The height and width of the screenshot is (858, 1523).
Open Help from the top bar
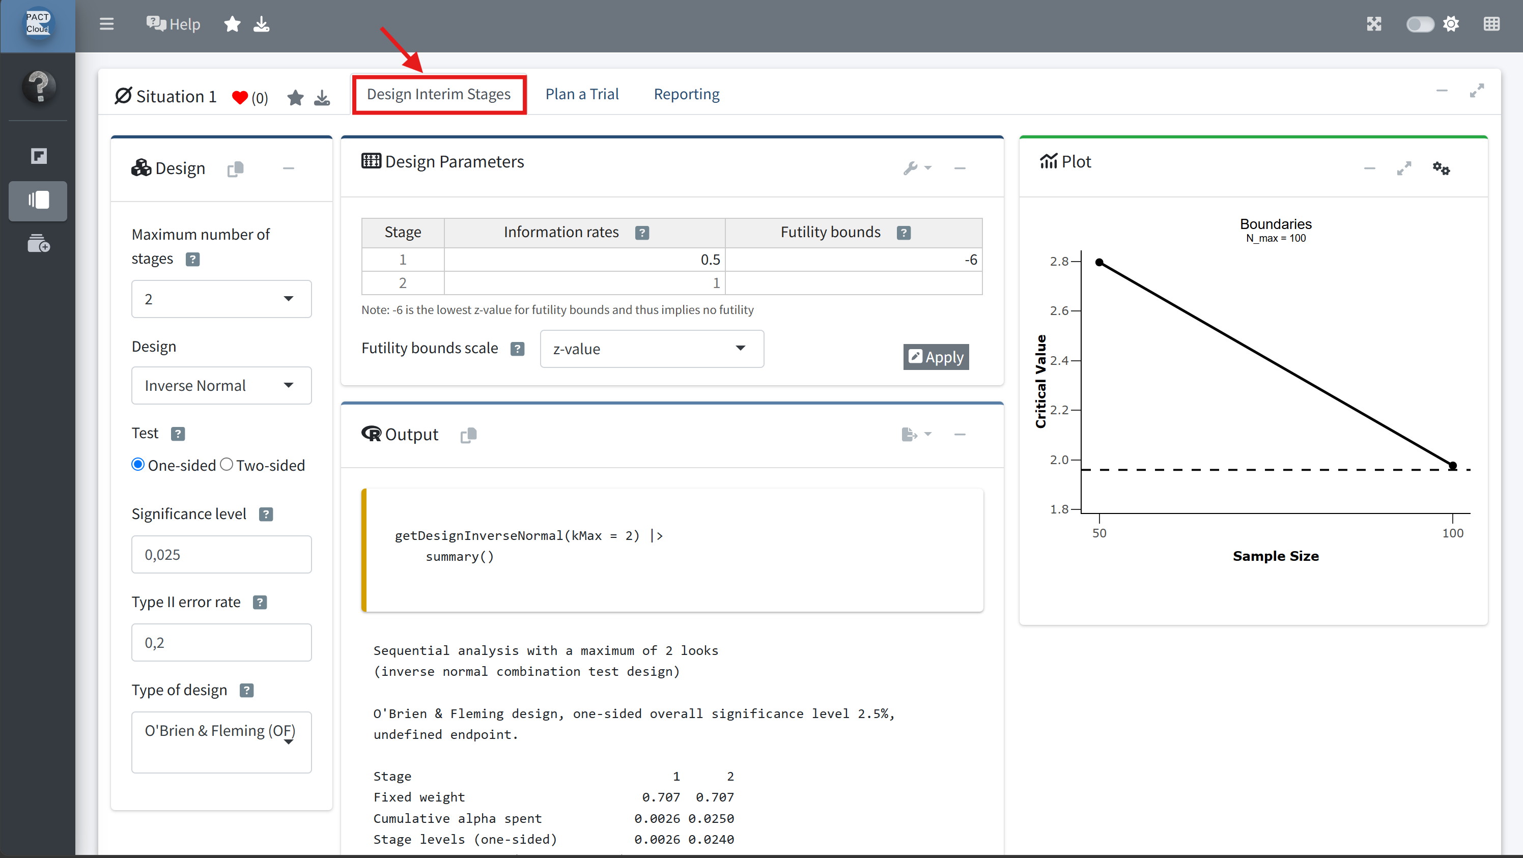173,24
